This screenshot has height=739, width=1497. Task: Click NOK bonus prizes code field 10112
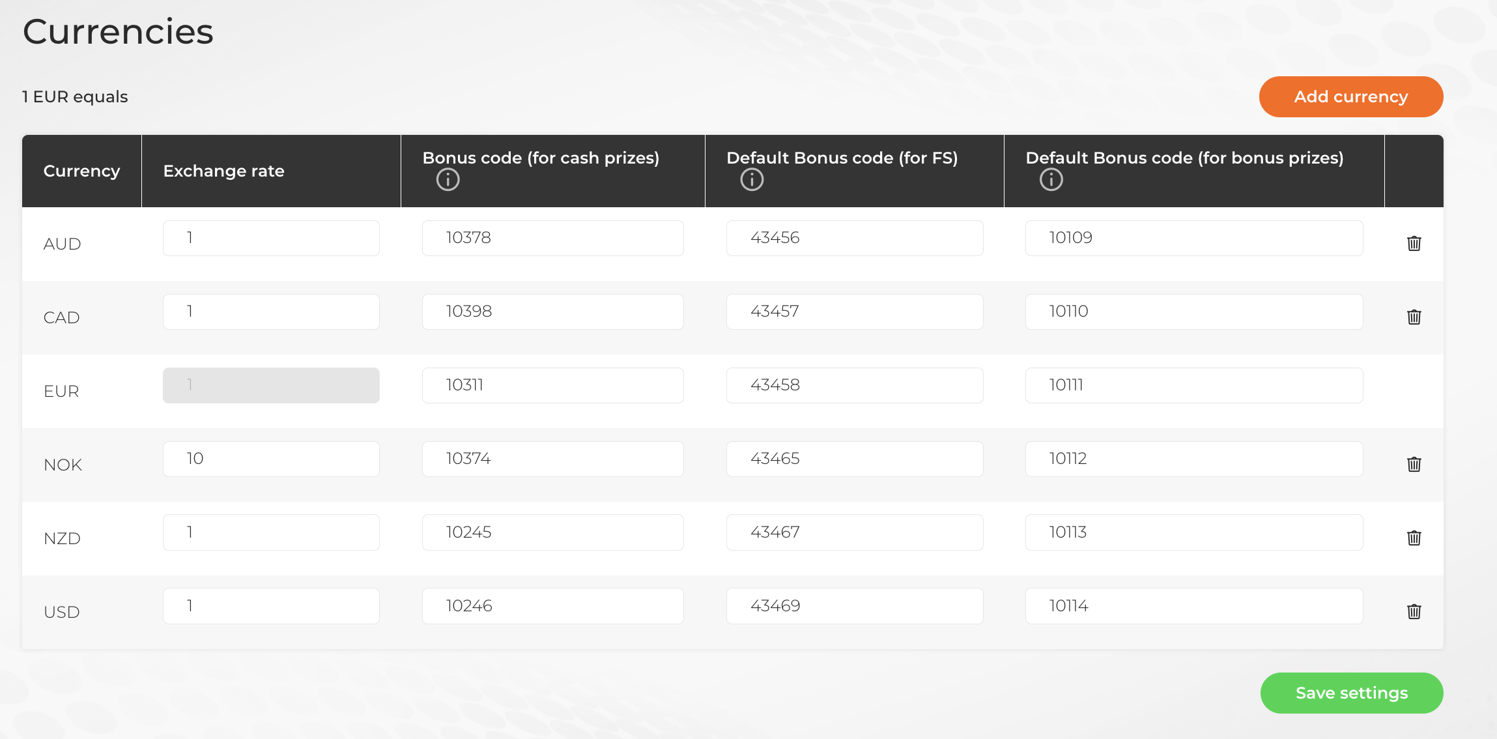click(1193, 458)
